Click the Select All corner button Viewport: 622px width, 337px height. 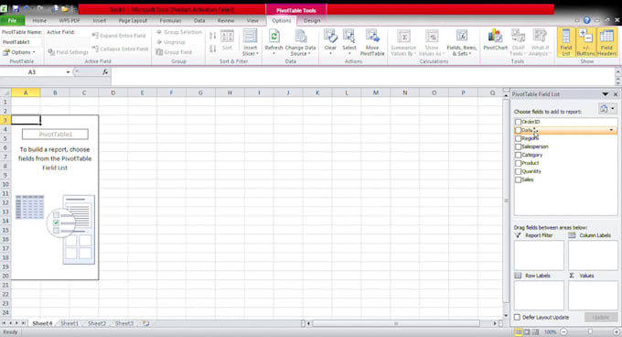[x=5, y=92]
